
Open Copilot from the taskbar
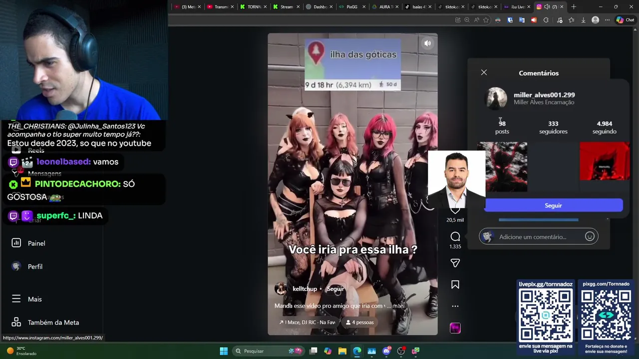coord(327,351)
